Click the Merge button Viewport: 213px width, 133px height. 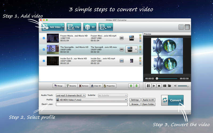[58, 86]
